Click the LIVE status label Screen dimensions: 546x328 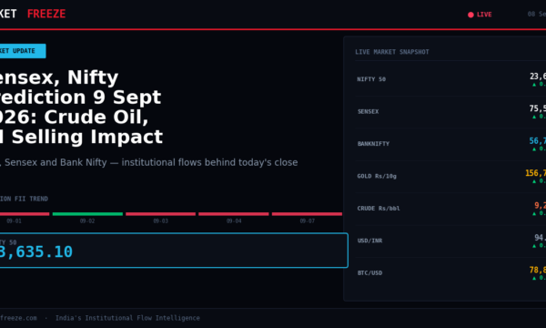(484, 15)
